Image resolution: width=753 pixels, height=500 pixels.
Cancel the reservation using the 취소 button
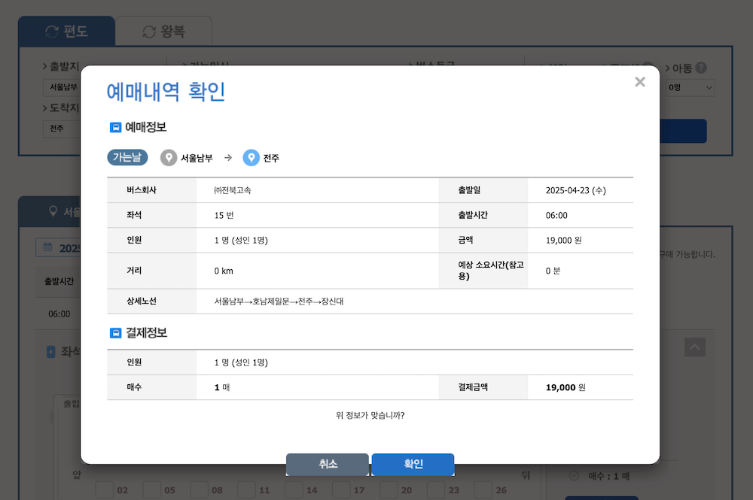point(327,464)
